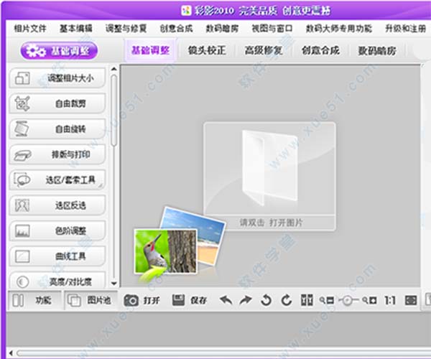Open the 调整与修复 menu
Viewport: 431px width, 359px height.
pyautogui.click(x=126, y=28)
